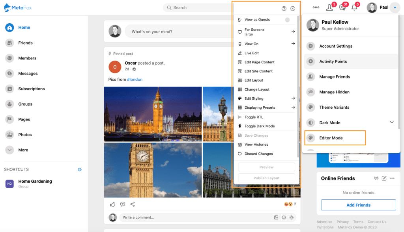404x232 pixels.
Task: Toggle View as Guests in the editor panel
Action: [288, 19]
